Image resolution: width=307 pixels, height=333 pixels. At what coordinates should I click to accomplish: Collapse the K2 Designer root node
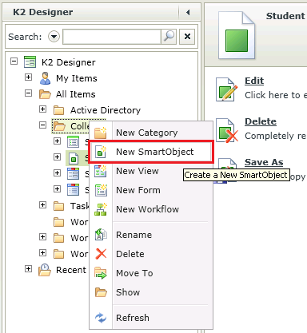click(x=14, y=61)
